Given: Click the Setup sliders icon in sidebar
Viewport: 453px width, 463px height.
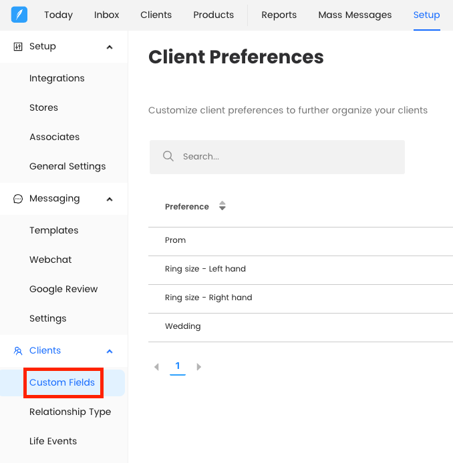Looking at the screenshot, I should 18,47.
